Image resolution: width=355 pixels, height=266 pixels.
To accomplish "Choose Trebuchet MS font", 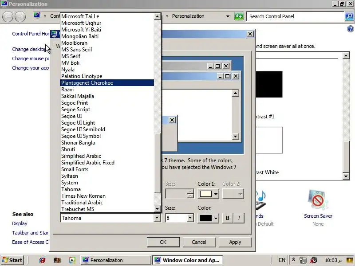I will click(107, 209).
